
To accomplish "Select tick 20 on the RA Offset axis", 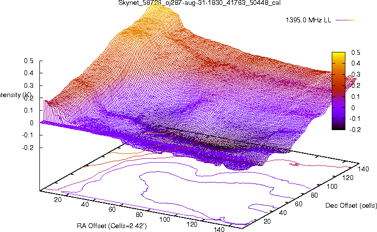I will point(58,199).
